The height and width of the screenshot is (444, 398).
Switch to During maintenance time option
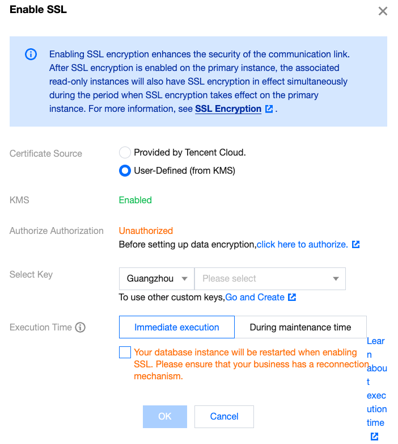300,328
